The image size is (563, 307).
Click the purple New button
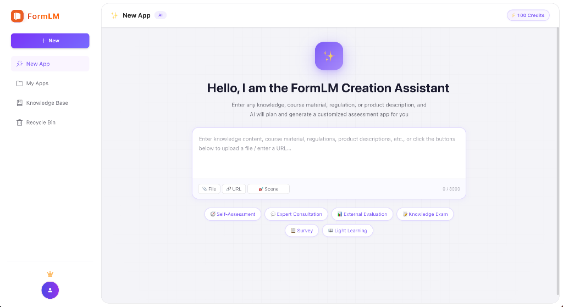coord(50,41)
